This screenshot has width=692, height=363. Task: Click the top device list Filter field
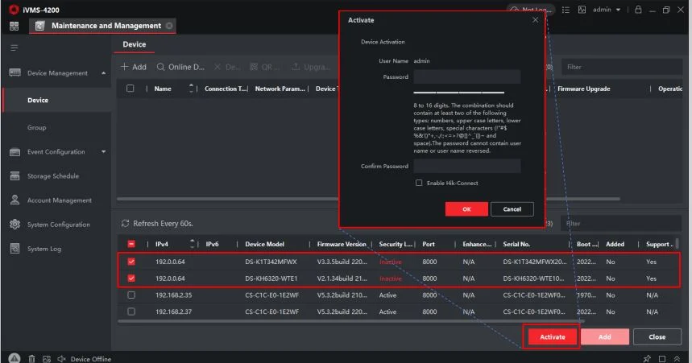[x=621, y=67]
